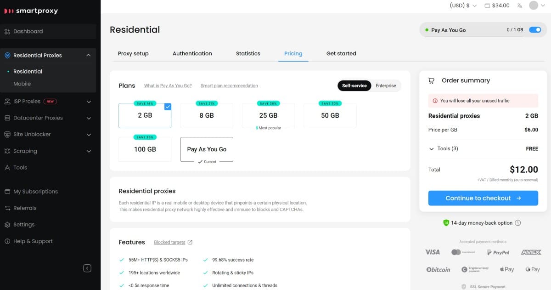Click the Datacenter Proxies sidebar icon
The image size is (551, 290).
pyautogui.click(x=7, y=118)
